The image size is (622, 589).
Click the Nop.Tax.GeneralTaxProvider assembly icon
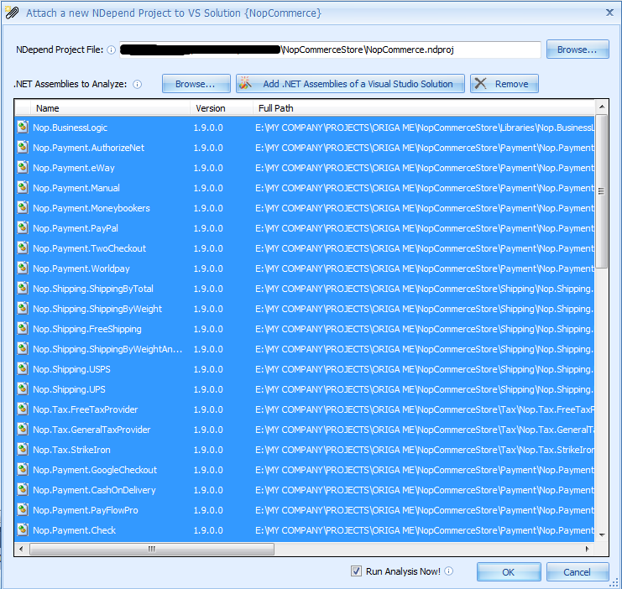(x=23, y=430)
